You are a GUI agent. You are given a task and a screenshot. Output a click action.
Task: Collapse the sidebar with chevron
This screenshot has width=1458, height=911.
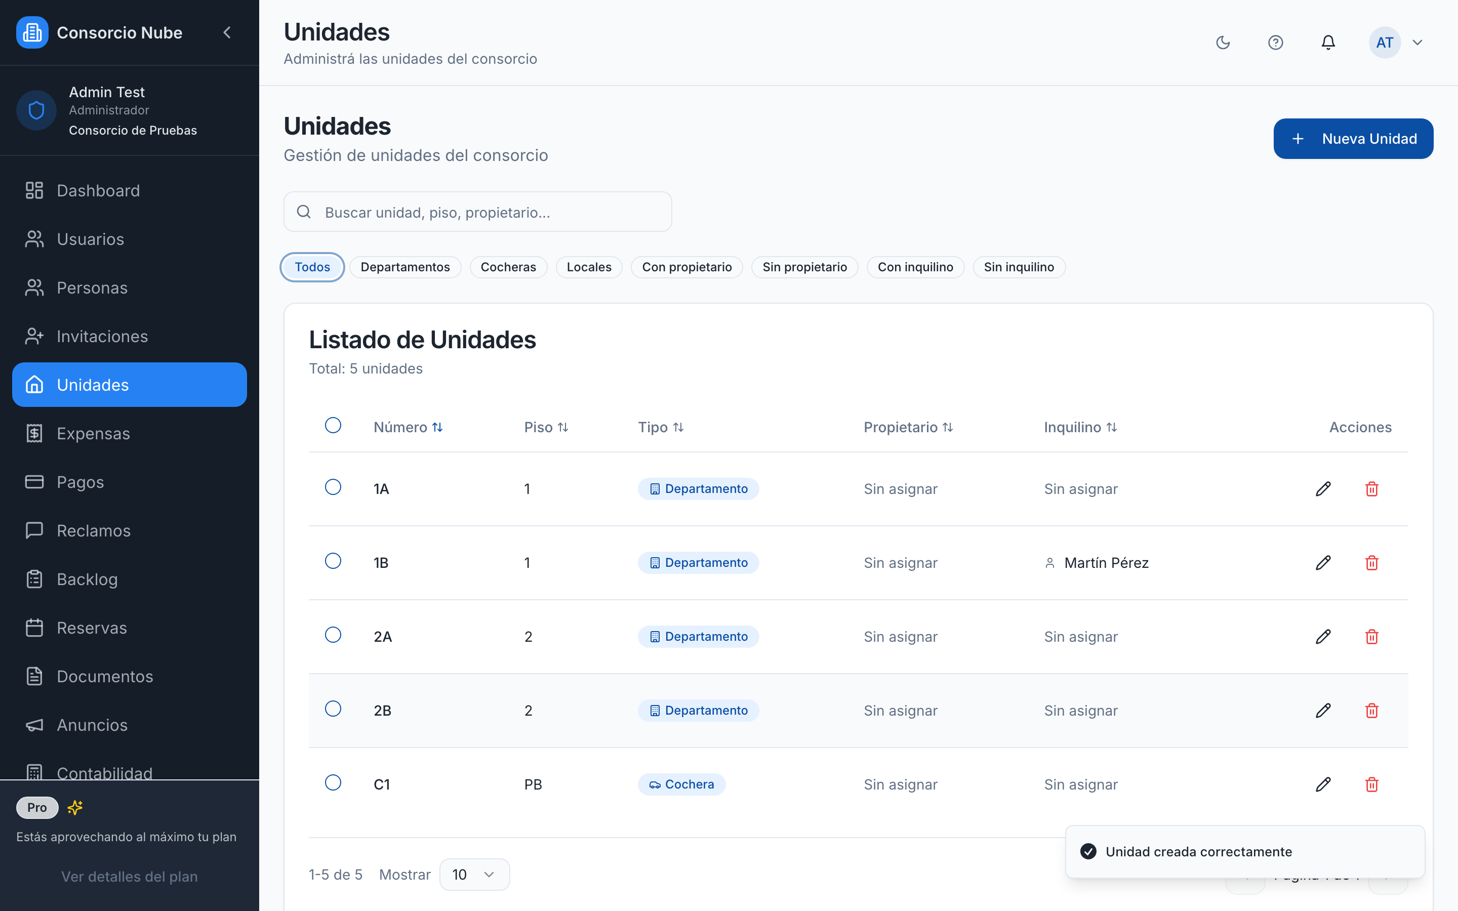[227, 32]
